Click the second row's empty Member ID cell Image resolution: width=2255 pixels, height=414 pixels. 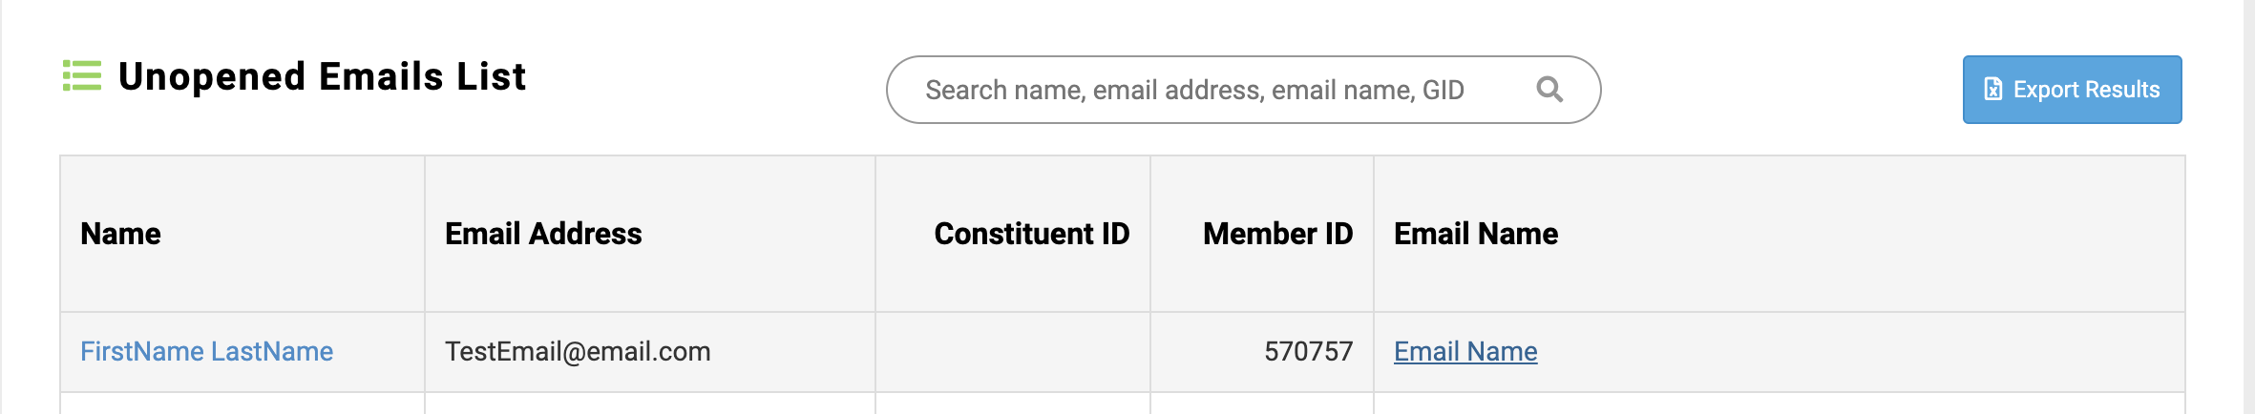[1262, 404]
